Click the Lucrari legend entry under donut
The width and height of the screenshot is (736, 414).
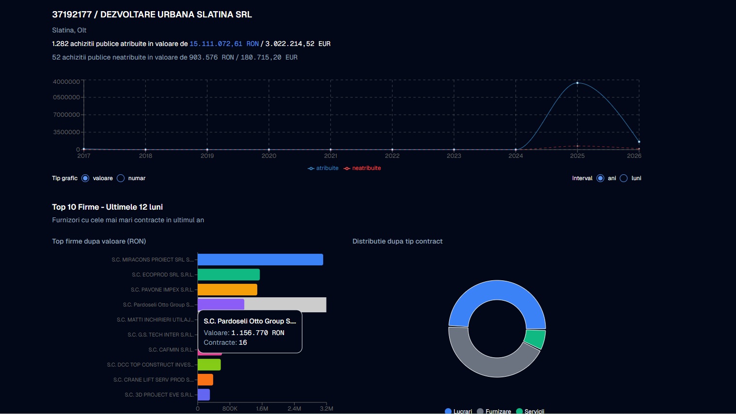(x=458, y=411)
